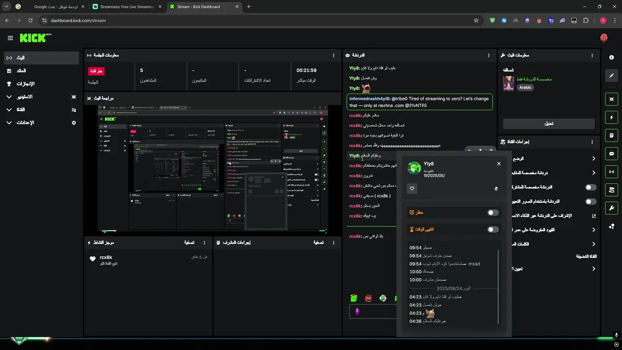Open the activity feed panel three-dot menu
The width and height of the screenshot is (622, 350).
pyautogui.click(x=204, y=243)
